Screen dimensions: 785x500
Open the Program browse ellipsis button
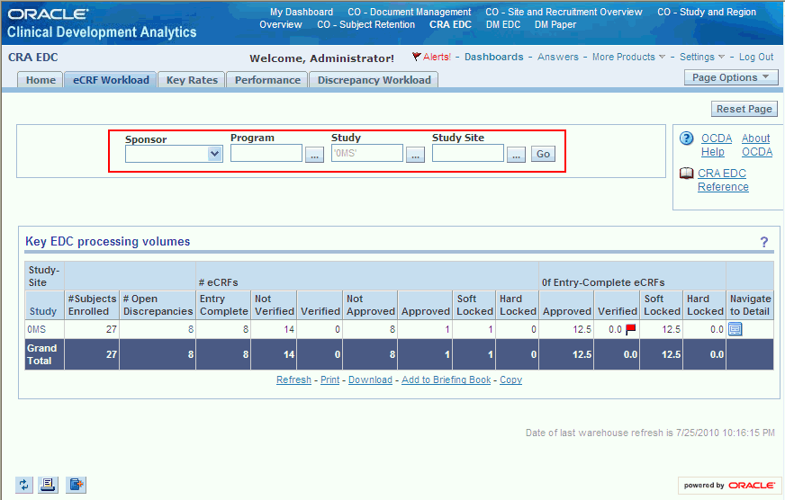[x=314, y=155]
